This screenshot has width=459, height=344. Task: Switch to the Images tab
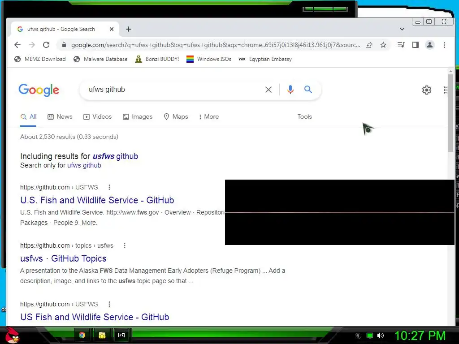pos(138,117)
